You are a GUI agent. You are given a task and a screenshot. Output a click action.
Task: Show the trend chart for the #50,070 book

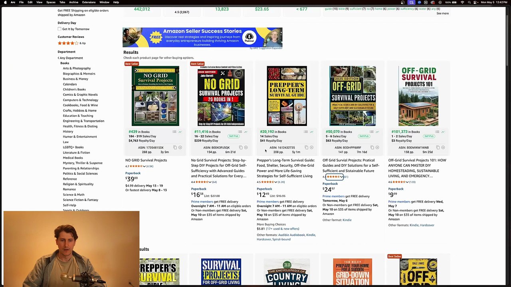(377, 132)
